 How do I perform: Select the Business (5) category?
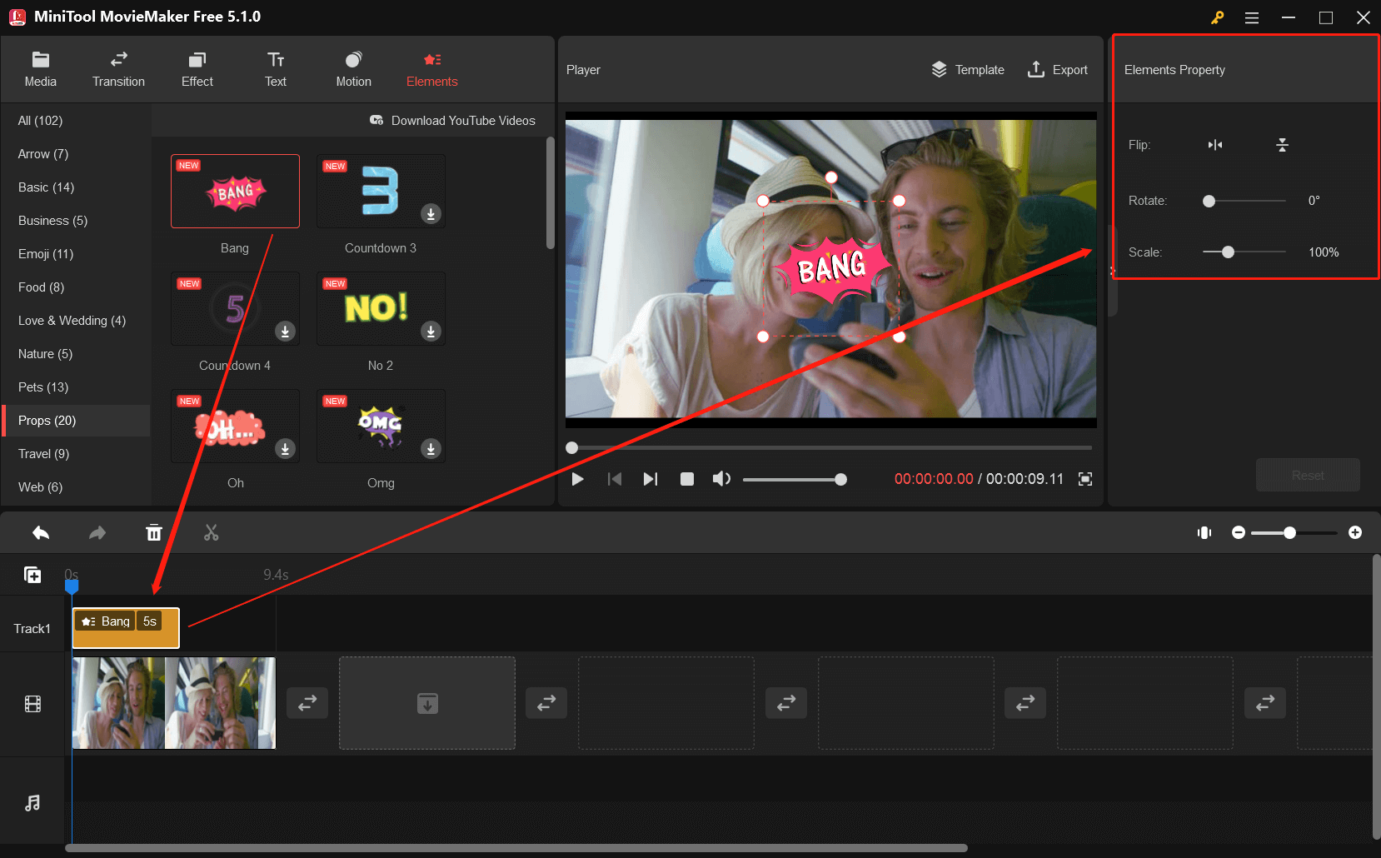76,221
